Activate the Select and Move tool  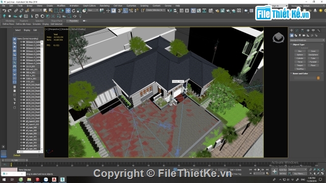pyautogui.click(x=68, y=11)
